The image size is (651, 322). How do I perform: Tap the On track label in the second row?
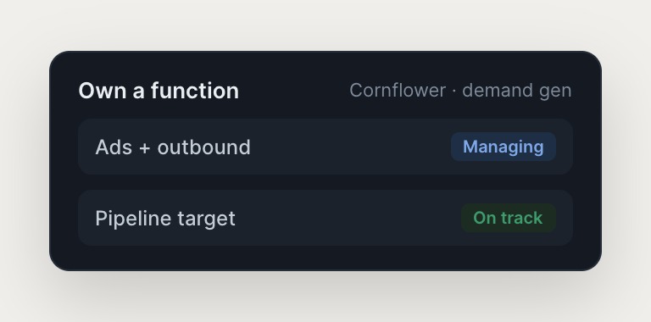pyautogui.click(x=509, y=218)
